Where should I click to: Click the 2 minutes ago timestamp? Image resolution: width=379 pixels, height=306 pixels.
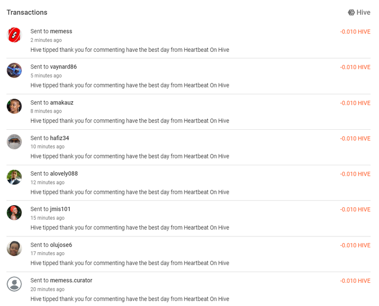(46, 40)
